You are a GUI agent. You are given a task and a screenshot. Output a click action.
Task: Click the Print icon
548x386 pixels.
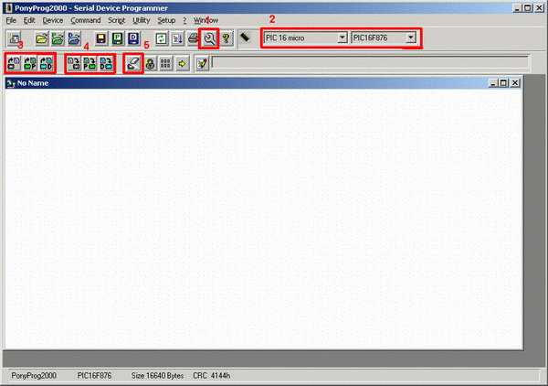[193, 38]
